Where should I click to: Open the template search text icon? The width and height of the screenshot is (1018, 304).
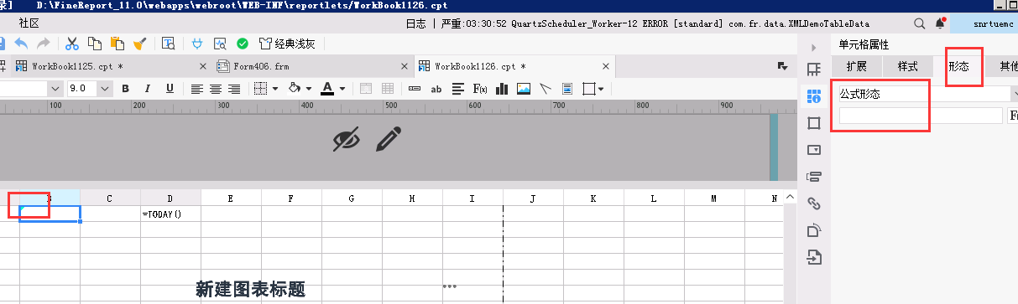(x=168, y=43)
